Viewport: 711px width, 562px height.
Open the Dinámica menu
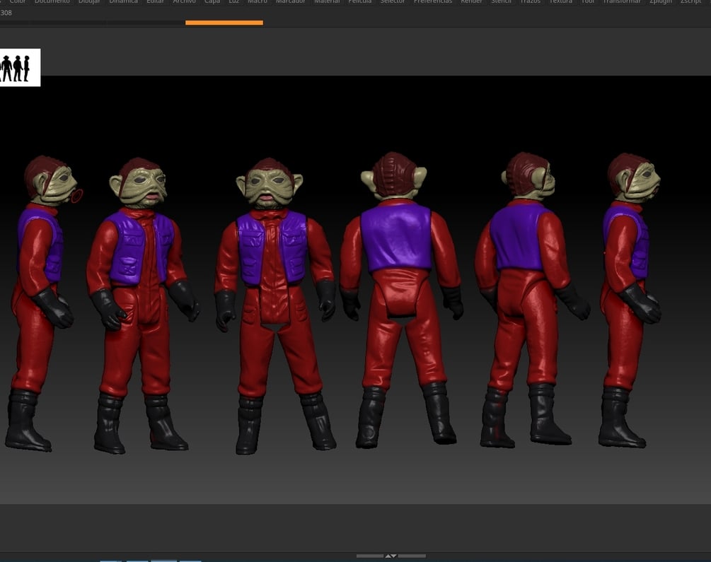tap(123, 2)
